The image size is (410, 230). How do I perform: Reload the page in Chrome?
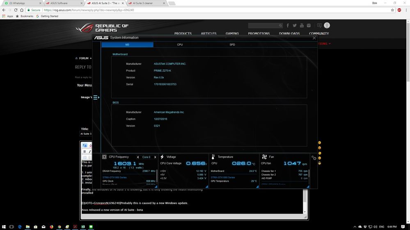(x=16, y=10)
